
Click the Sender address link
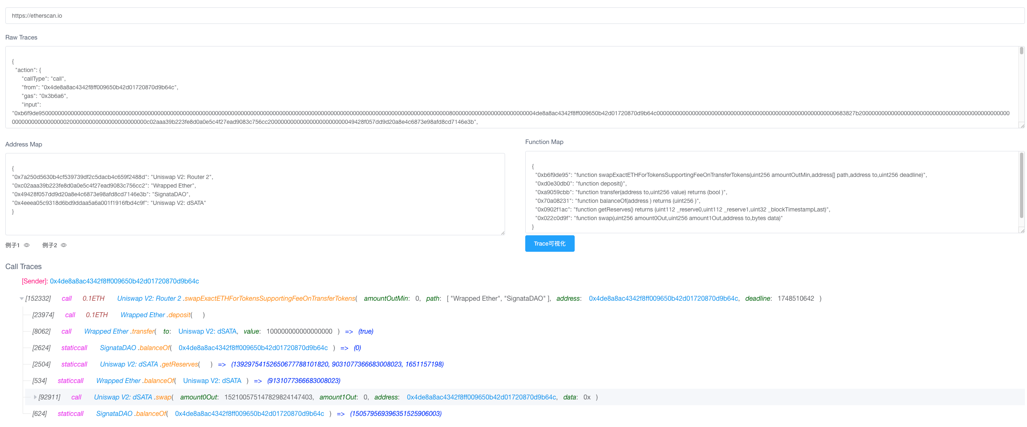[124, 281]
